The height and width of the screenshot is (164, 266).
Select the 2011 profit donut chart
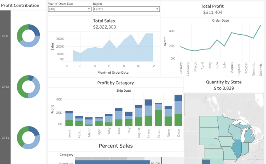coord(29,36)
